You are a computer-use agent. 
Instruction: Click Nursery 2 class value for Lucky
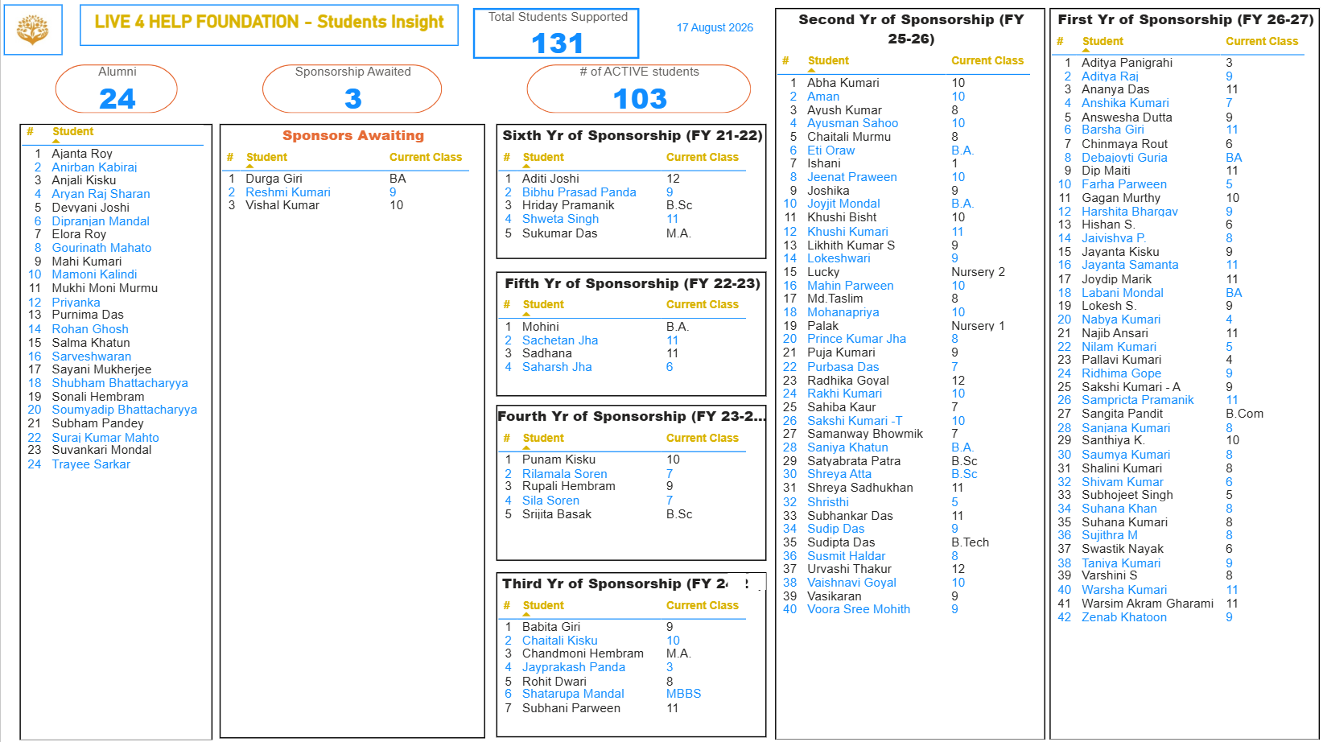(x=978, y=272)
